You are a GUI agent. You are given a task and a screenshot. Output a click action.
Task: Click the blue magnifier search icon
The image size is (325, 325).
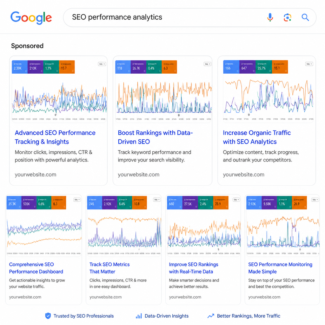(x=305, y=17)
